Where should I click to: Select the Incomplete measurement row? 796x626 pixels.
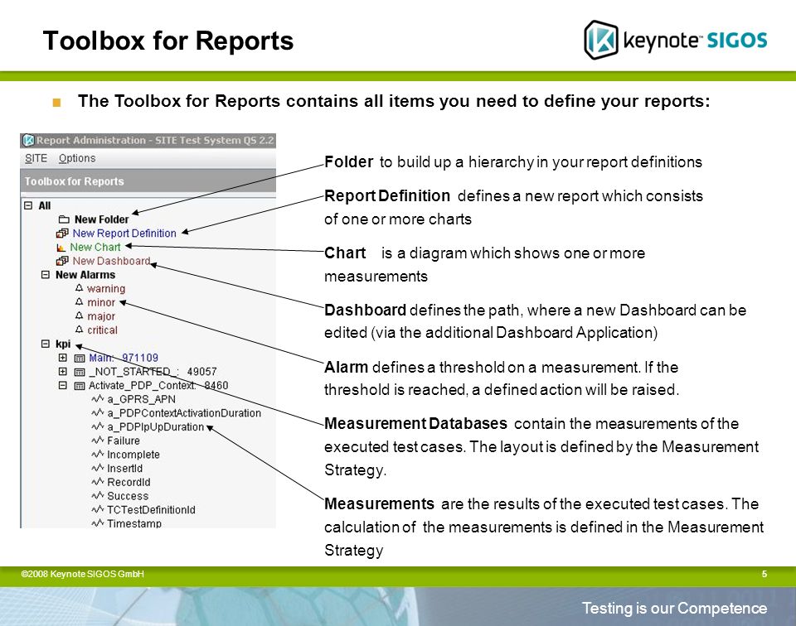[133, 455]
